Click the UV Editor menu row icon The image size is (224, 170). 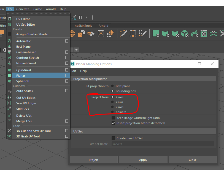pos(9,19)
